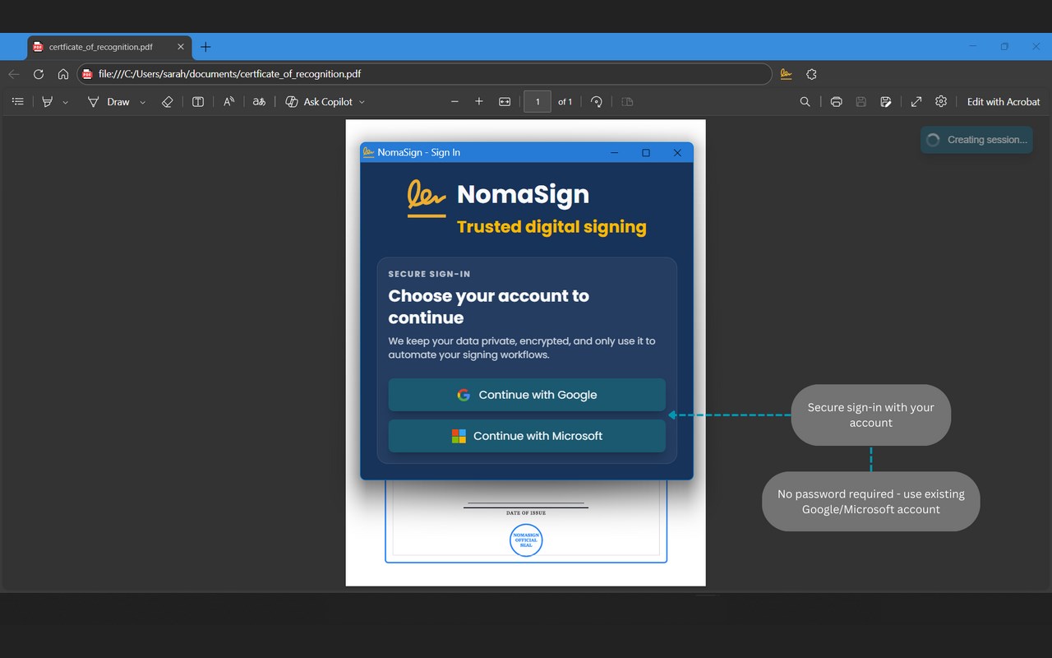1052x658 pixels.
Task: Click Edit with Acrobat
Action: click(x=1004, y=102)
